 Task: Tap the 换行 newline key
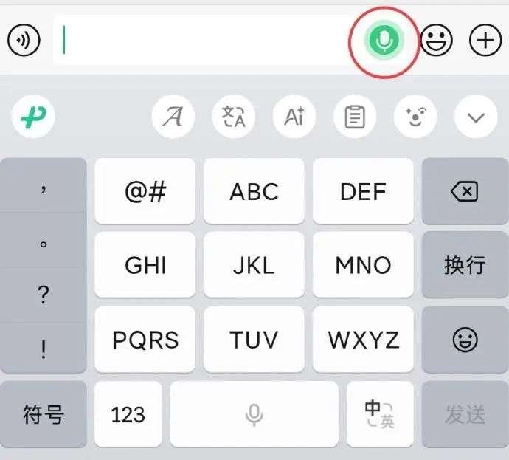[x=465, y=265]
